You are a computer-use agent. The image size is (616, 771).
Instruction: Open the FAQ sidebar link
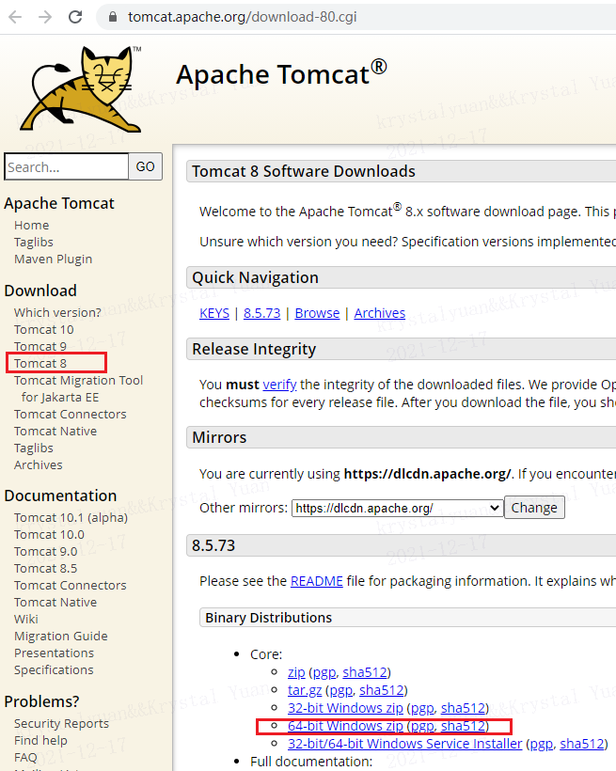(25, 757)
